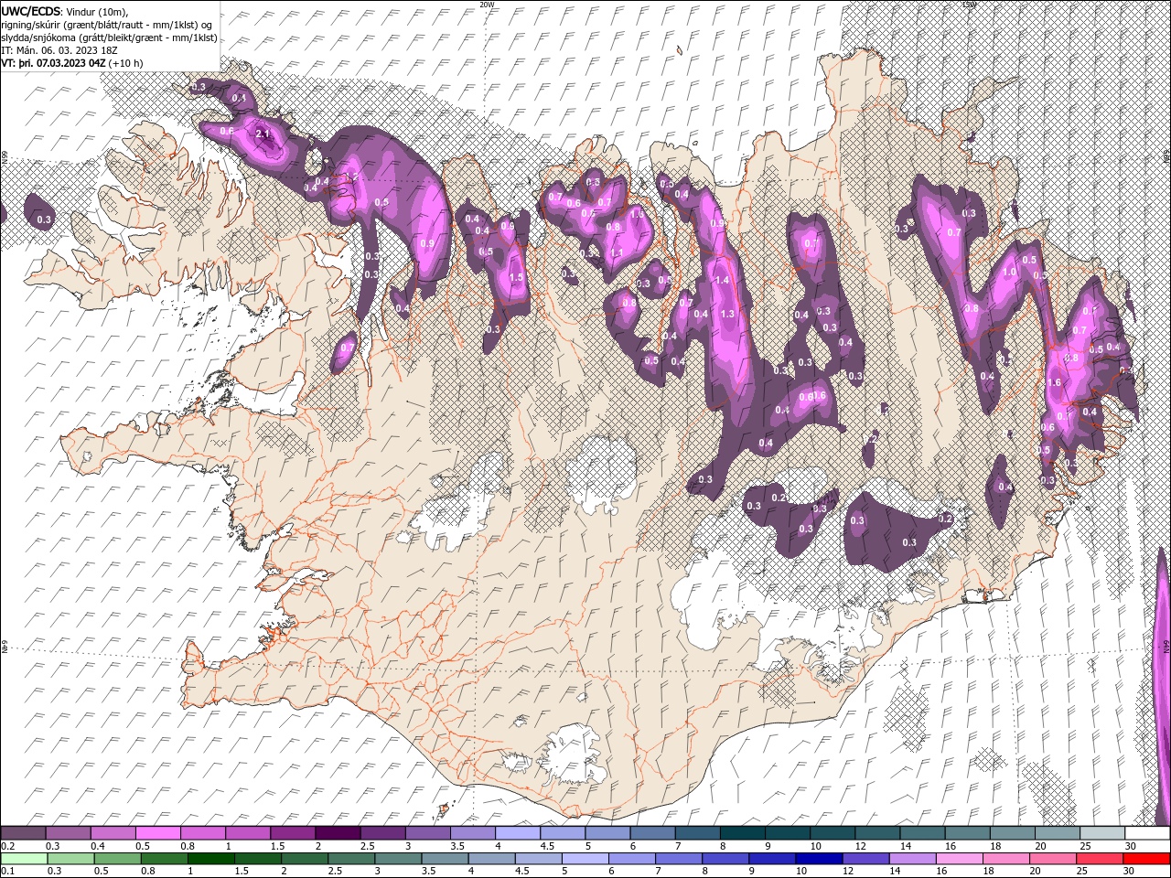Click the 'UWC/ECDS: Vindur (10m)' title text
The image size is (1171, 878).
coord(65,10)
